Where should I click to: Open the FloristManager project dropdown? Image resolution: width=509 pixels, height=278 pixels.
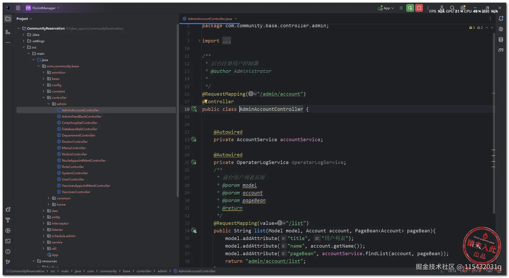click(43, 8)
